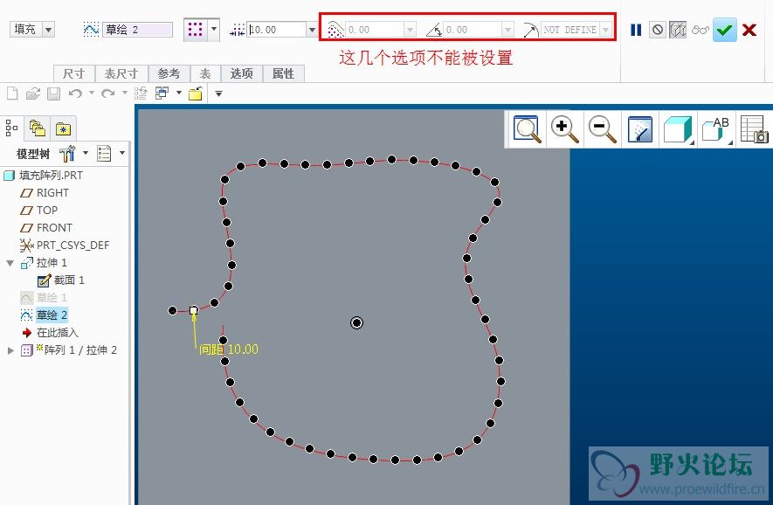Click the rotation angle icon
The width and height of the screenshot is (773, 505).
[x=434, y=30]
